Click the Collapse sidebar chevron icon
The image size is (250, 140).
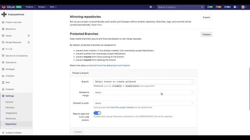pyautogui.click(x=3, y=133)
